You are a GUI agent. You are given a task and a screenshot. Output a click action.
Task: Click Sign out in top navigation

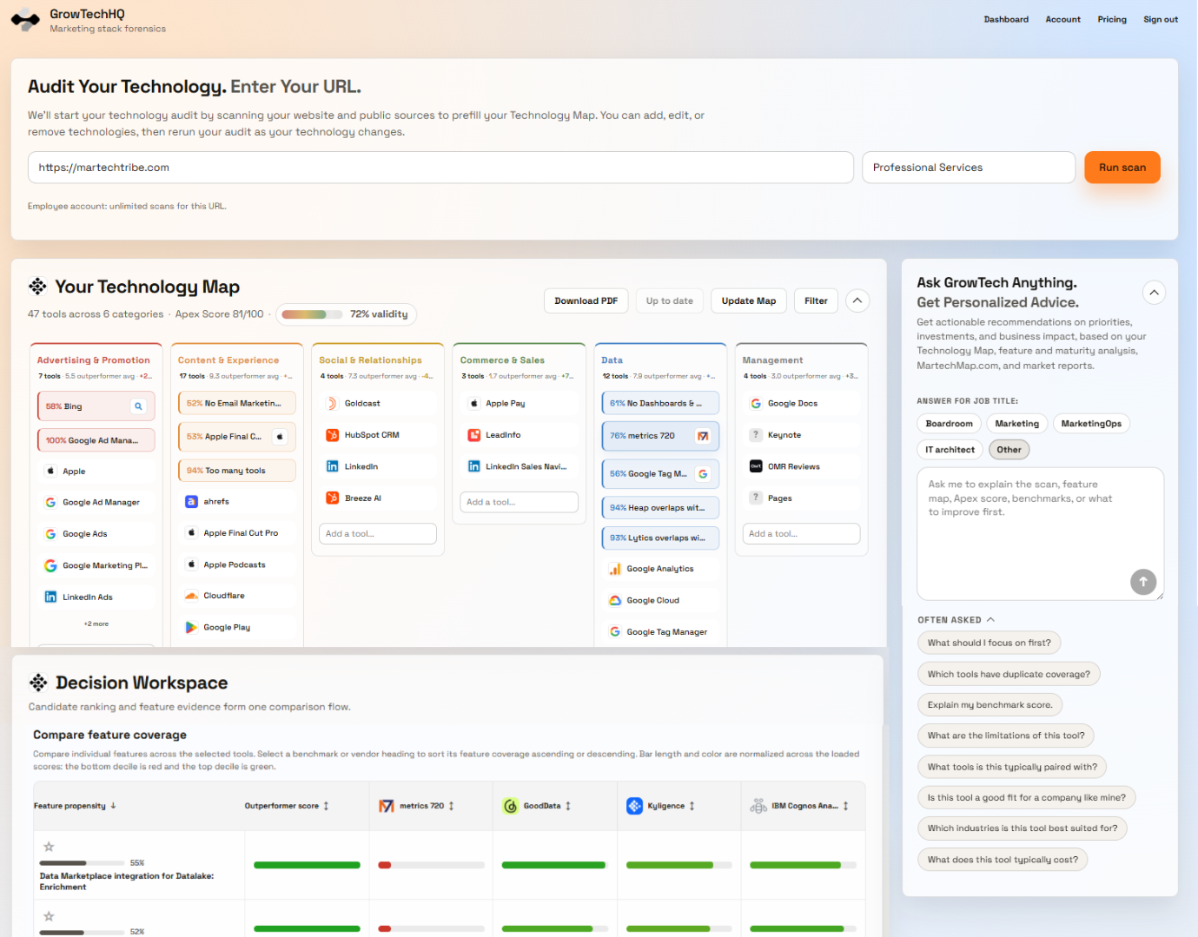coord(1161,19)
